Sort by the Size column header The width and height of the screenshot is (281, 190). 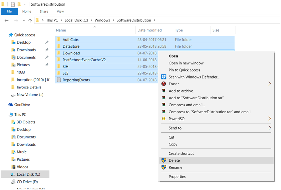point(223,30)
